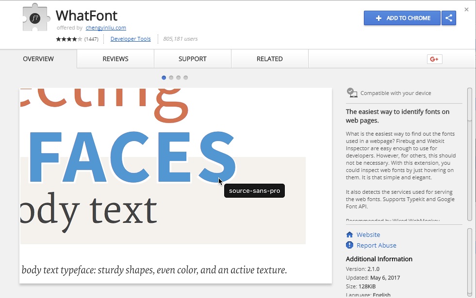476x298 pixels.
Task: Click the Report Abuse exclamation icon
Action: click(x=349, y=245)
